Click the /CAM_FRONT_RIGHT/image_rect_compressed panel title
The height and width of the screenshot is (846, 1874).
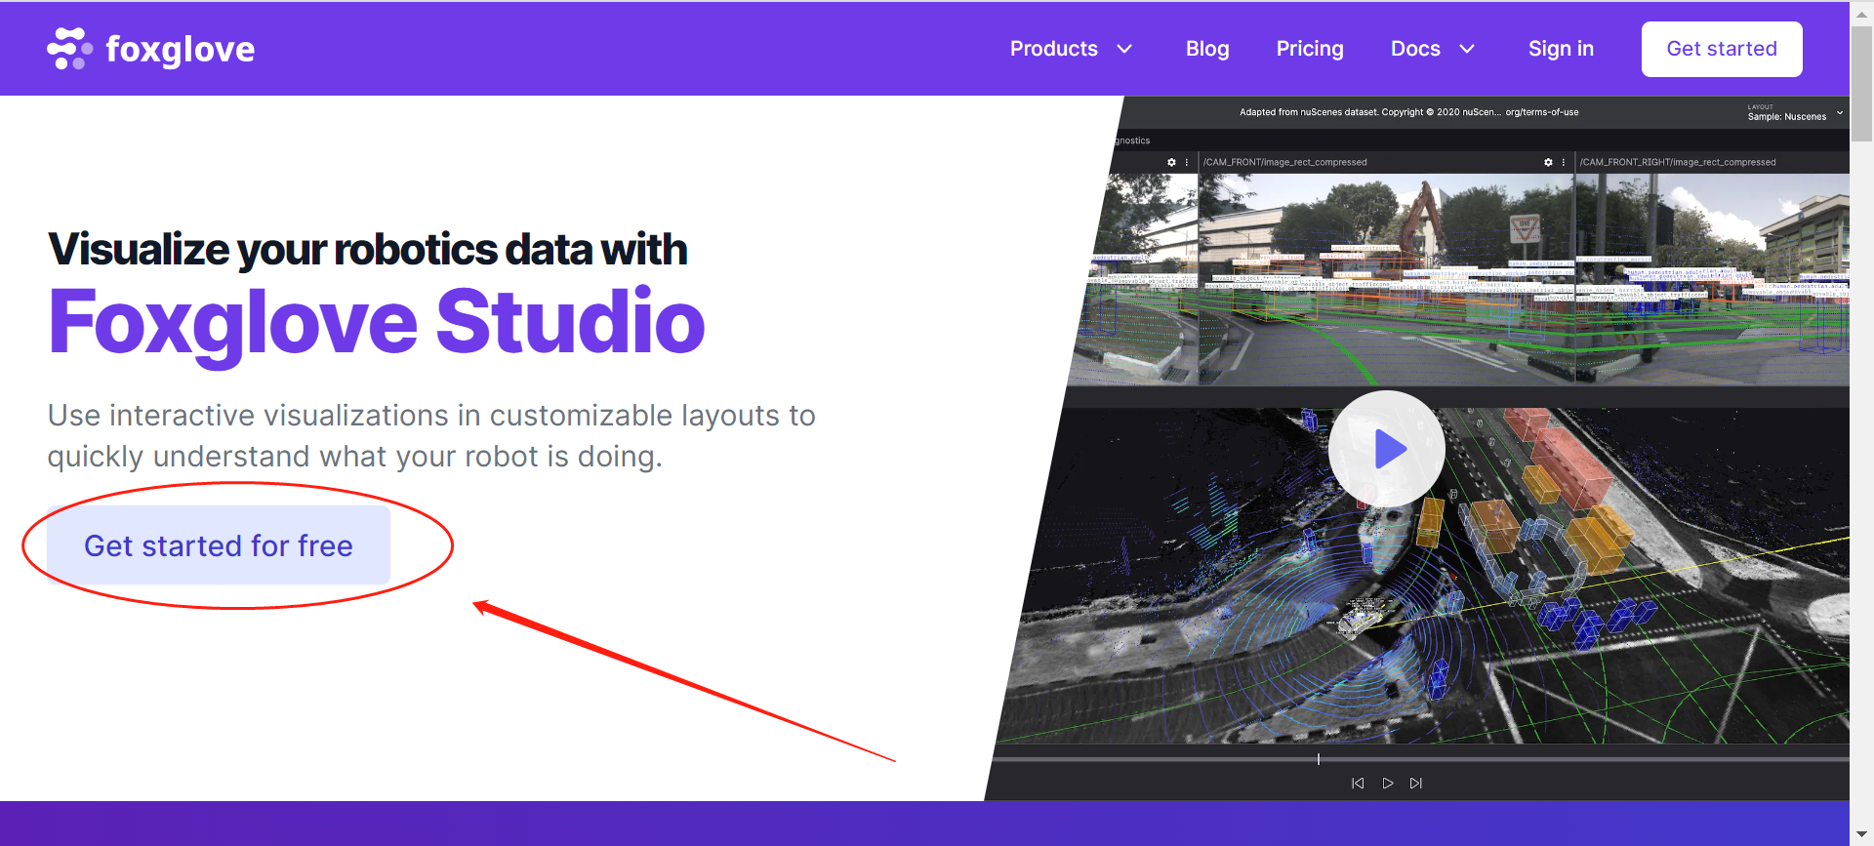point(1678,162)
